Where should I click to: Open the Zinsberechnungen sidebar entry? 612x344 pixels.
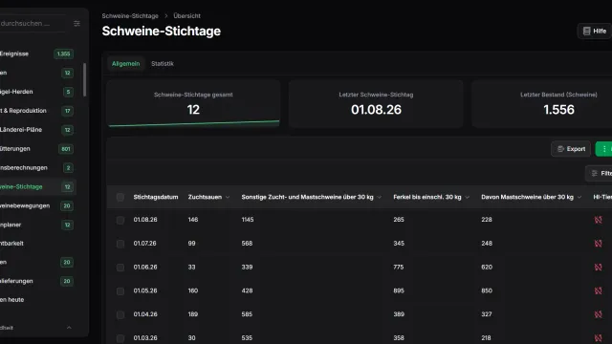point(37,168)
